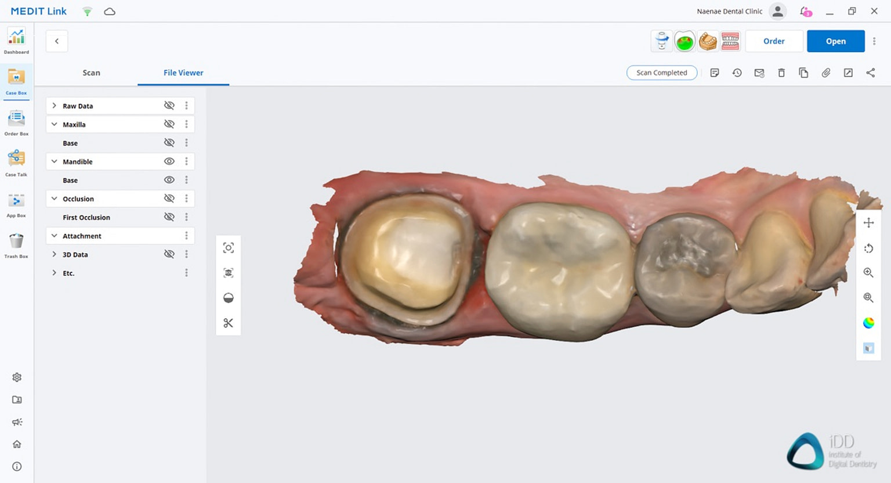Screen dimensions: 891x483
Task: Expand the Raw Data section
Action: [54, 106]
